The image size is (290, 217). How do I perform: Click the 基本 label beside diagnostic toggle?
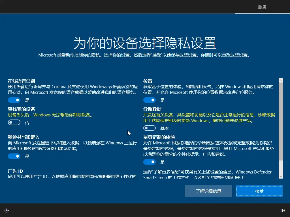click(x=165, y=128)
